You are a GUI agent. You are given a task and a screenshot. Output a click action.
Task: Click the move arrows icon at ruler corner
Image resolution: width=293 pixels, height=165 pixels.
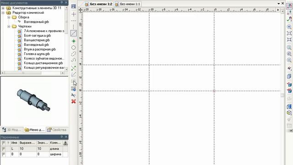(81, 10)
